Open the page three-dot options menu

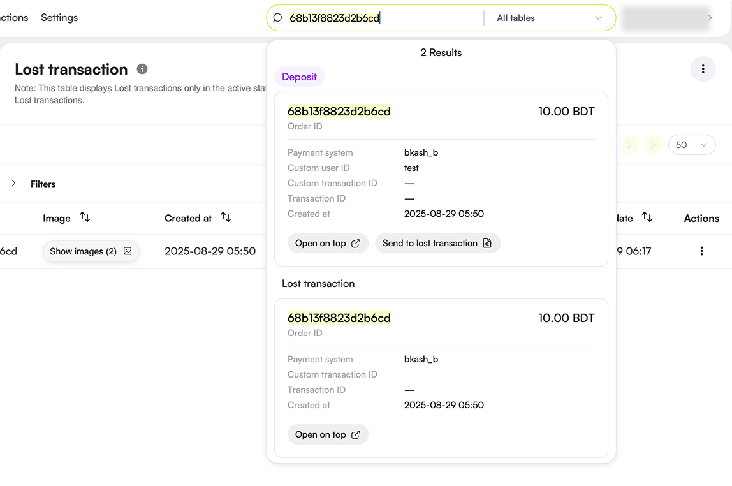click(x=703, y=69)
